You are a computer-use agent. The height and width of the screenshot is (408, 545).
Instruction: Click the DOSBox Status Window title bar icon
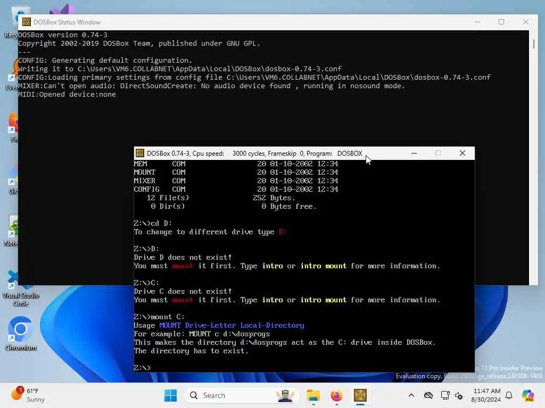pos(27,22)
